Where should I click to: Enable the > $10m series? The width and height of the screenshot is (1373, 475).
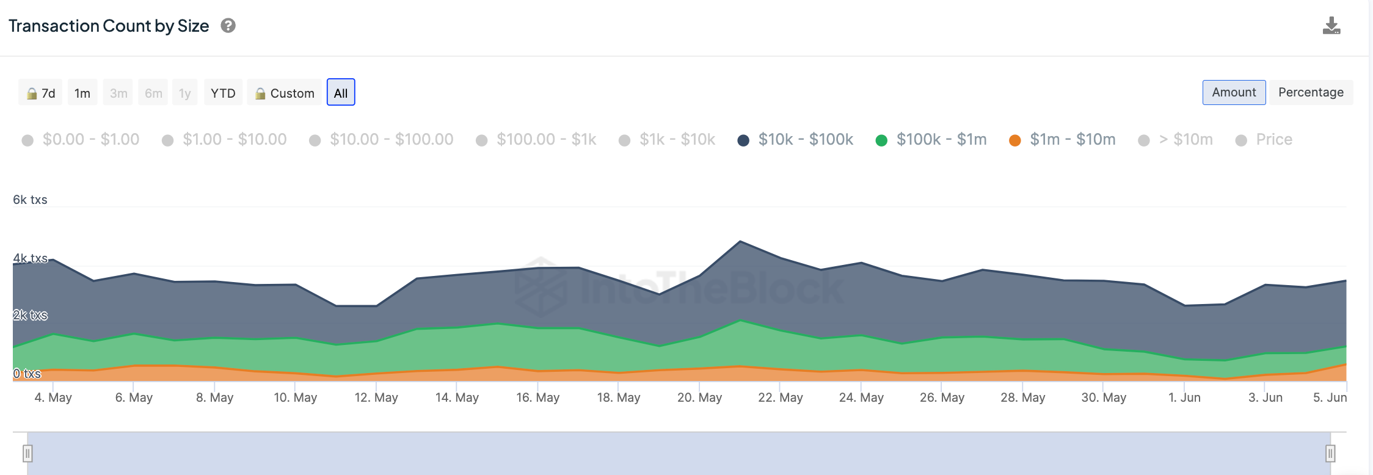(x=1176, y=140)
